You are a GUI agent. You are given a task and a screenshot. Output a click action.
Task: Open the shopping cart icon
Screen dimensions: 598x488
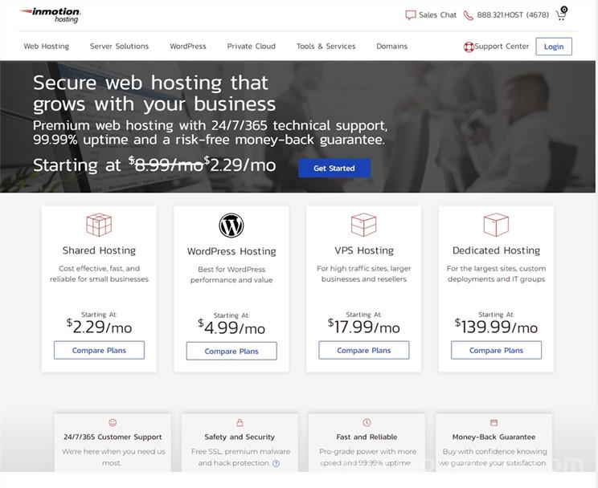pos(561,14)
